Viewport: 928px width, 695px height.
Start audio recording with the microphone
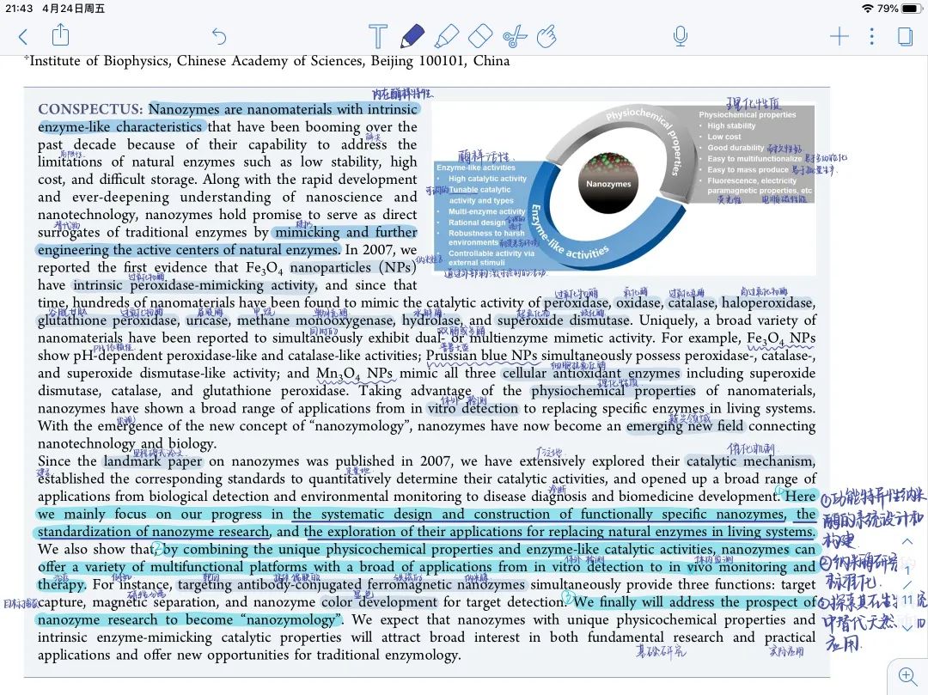pyautogui.click(x=680, y=36)
